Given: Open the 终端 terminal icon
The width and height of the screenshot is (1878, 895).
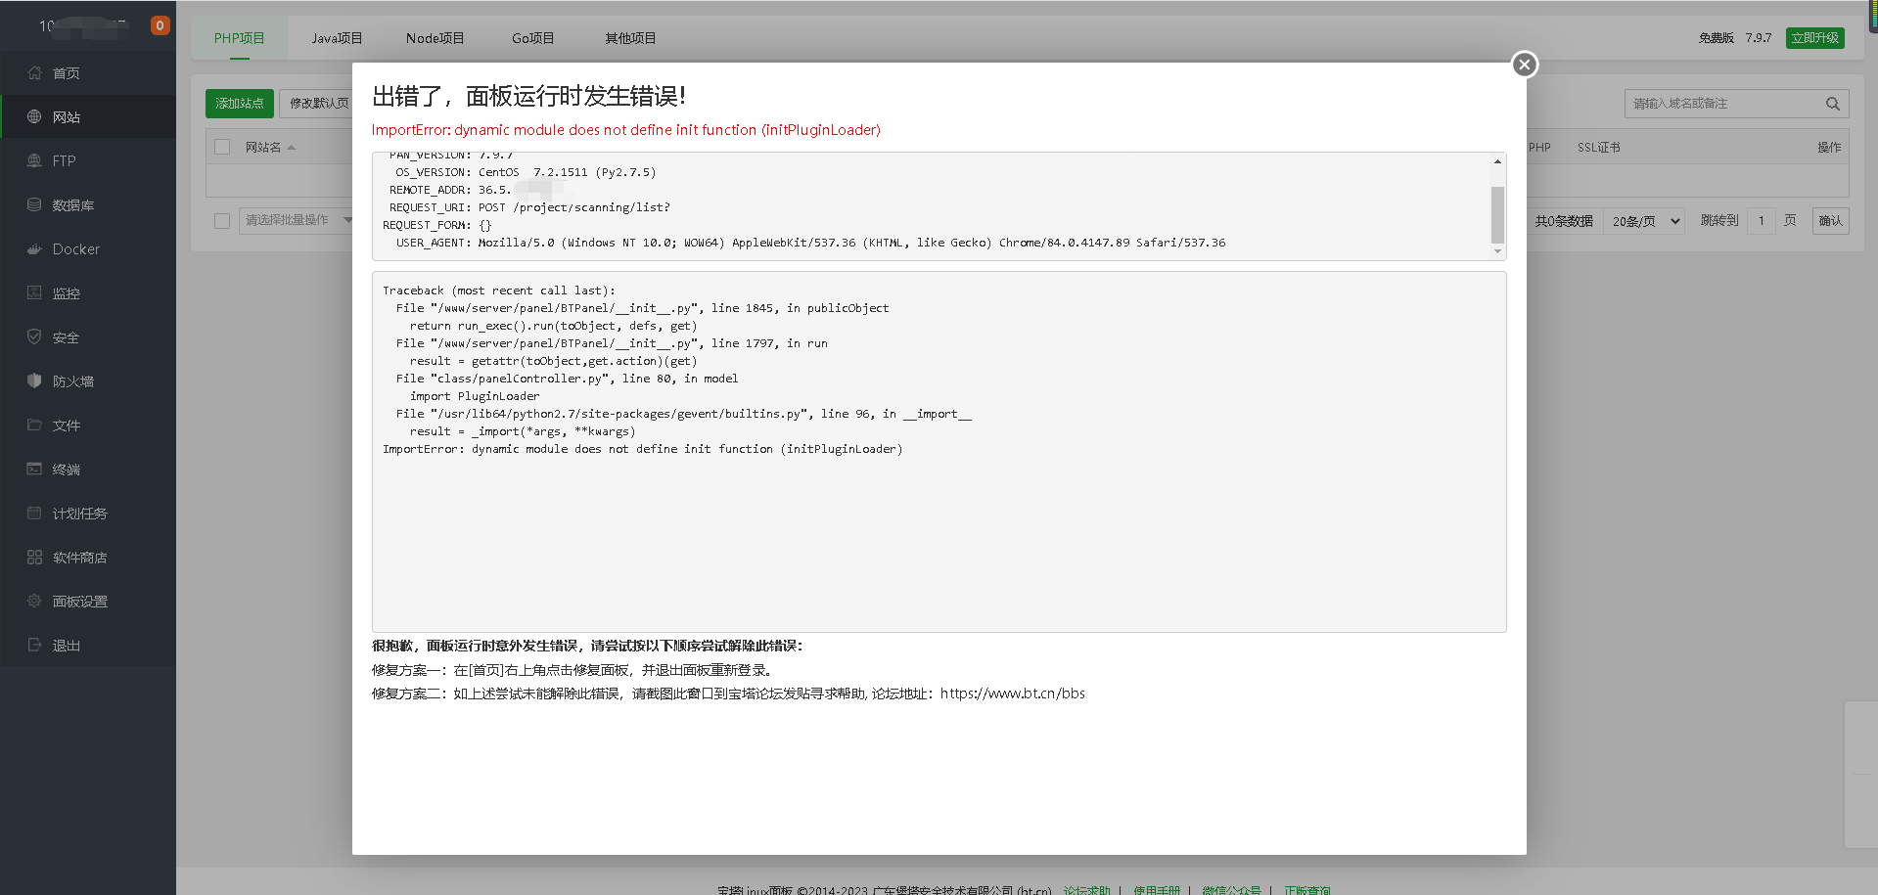Looking at the screenshot, I should point(34,469).
